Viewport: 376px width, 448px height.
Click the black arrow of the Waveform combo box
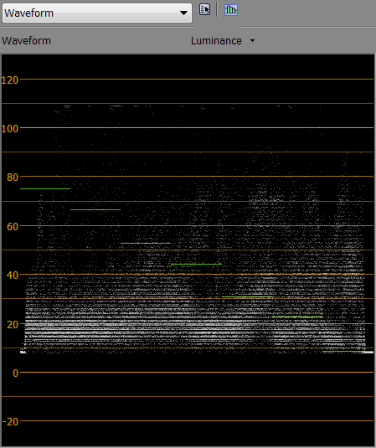183,13
